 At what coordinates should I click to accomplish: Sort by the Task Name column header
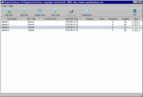(x=12, y=19)
